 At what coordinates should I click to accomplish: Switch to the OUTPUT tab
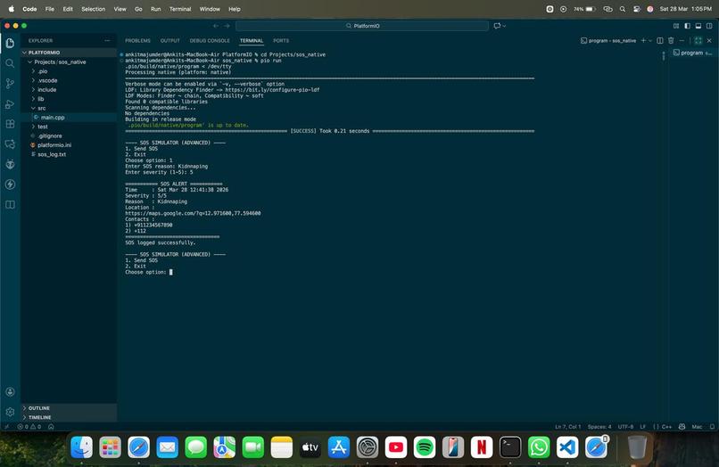[170, 40]
